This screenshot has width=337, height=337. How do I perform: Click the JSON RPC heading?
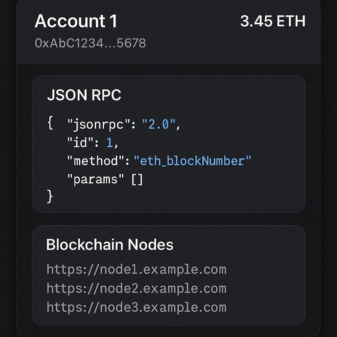pyautogui.click(x=84, y=95)
